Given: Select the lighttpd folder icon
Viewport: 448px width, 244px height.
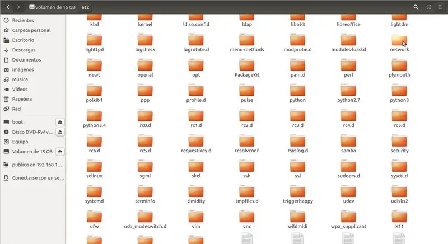Looking at the screenshot, I should 94,40.
